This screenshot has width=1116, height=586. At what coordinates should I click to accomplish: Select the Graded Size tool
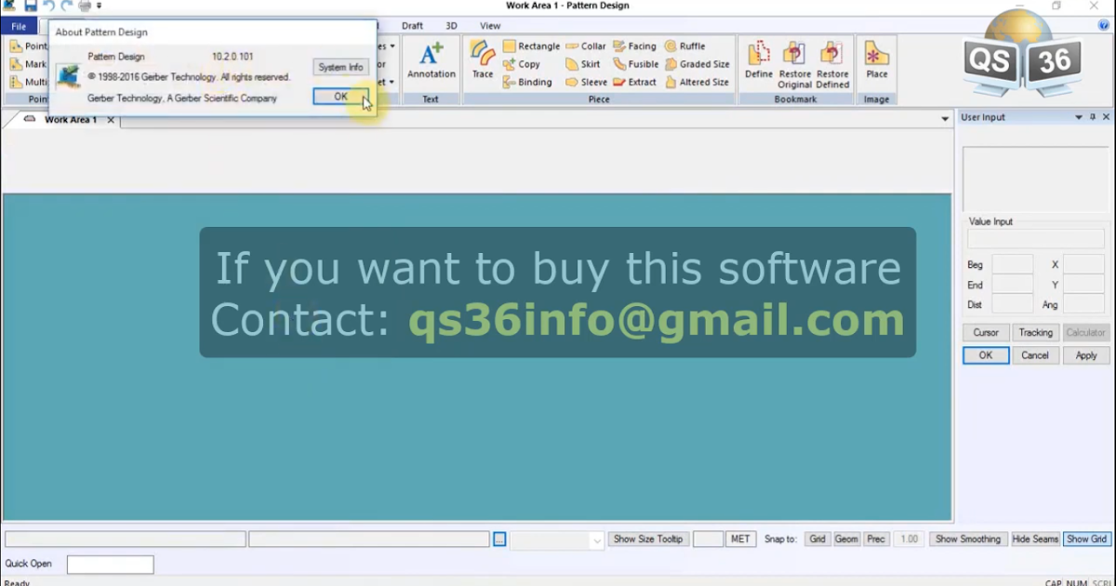point(697,64)
